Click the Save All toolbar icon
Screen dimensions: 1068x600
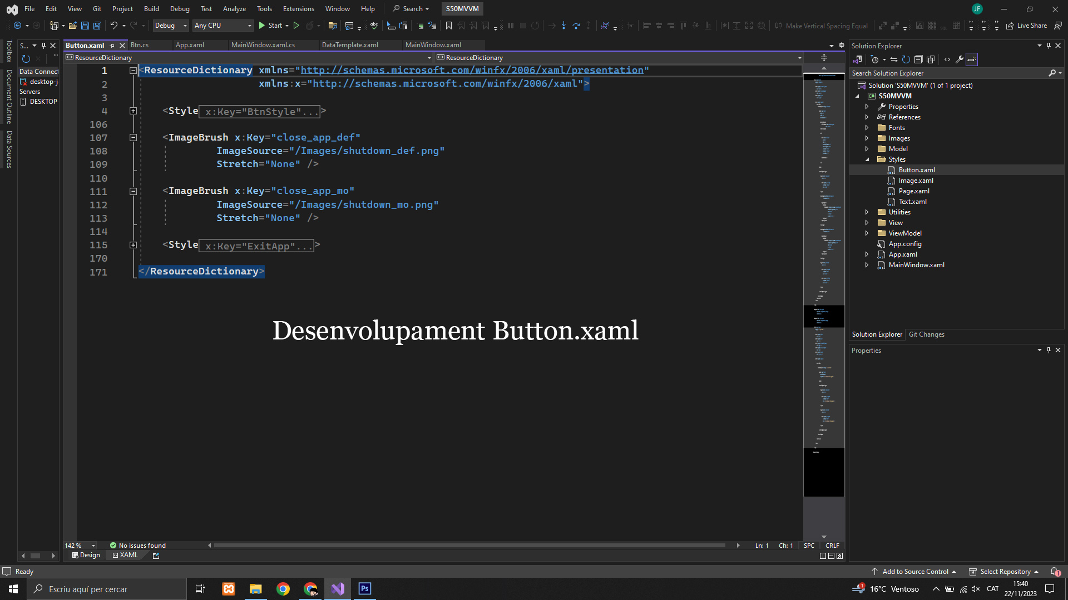(97, 26)
